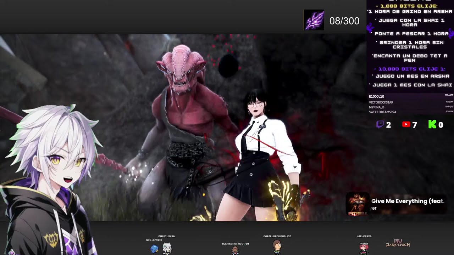Click 'JUEGA 1 MES CON LA SHAI' option
454x255 pixels.
tap(411, 85)
